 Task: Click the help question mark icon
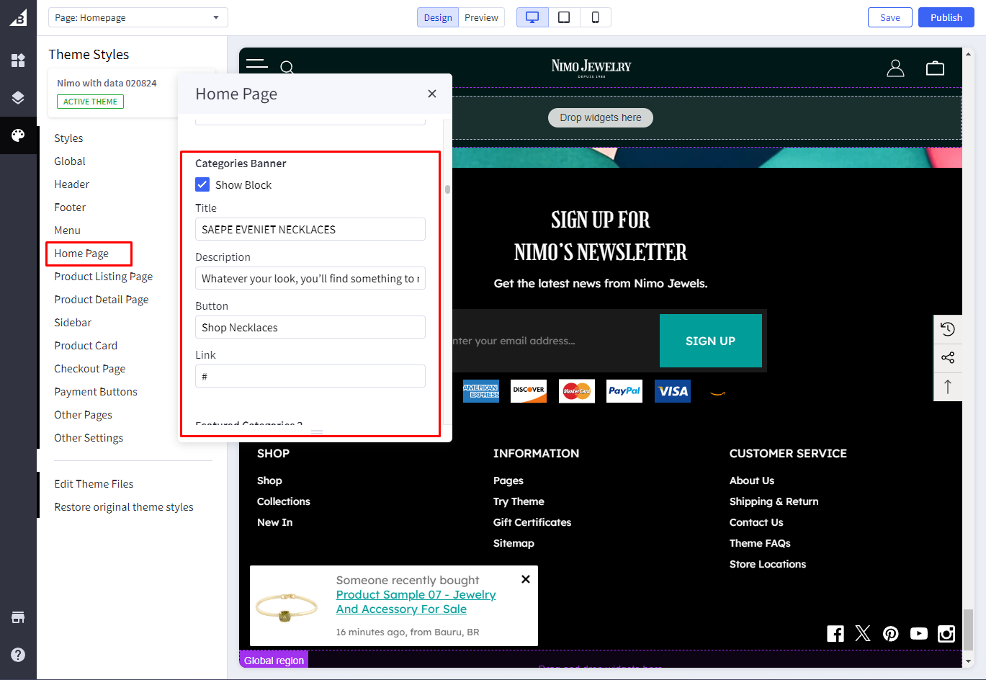(18, 655)
